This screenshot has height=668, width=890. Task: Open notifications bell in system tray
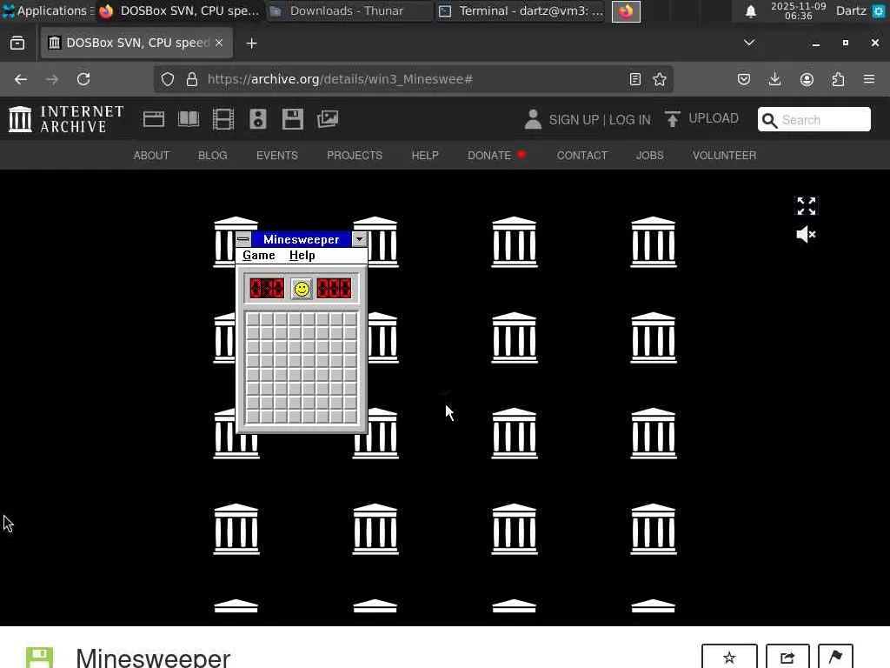click(750, 10)
